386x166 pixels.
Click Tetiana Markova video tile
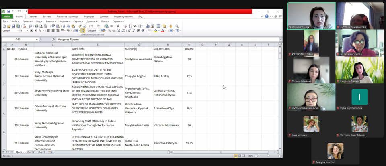311,70
